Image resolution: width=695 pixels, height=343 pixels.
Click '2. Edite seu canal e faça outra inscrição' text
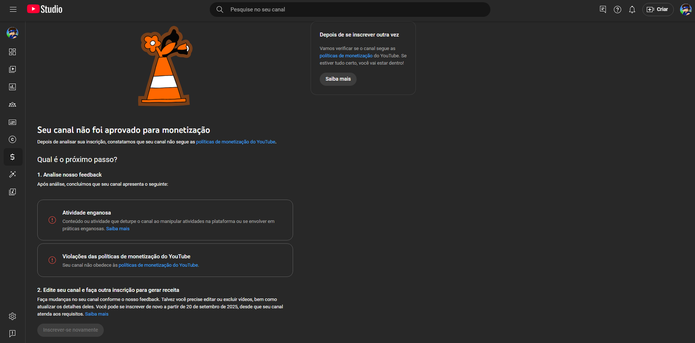pos(108,290)
